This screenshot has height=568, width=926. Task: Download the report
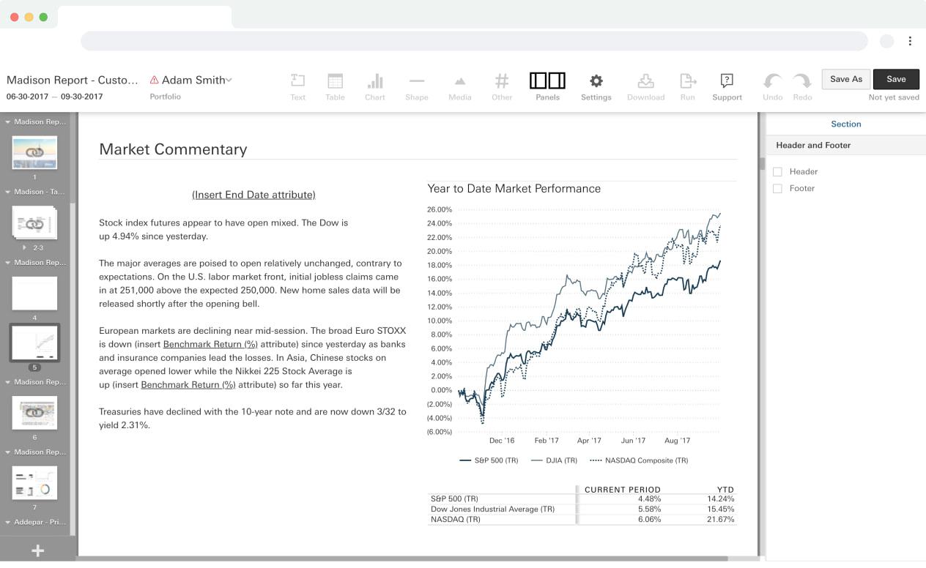point(645,86)
